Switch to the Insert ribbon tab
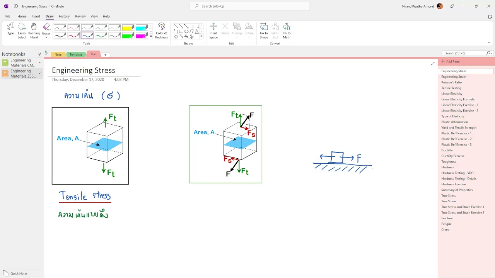Viewport: 495px width, 278px height. 36,16
